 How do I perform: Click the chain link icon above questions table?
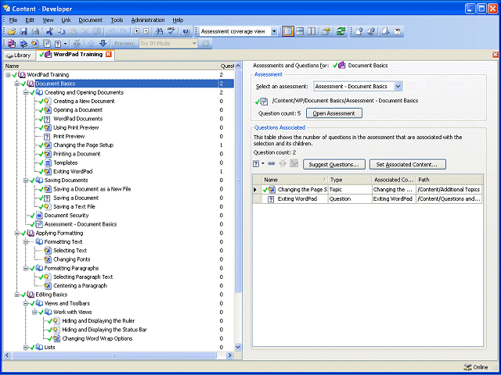(x=272, y=164)
